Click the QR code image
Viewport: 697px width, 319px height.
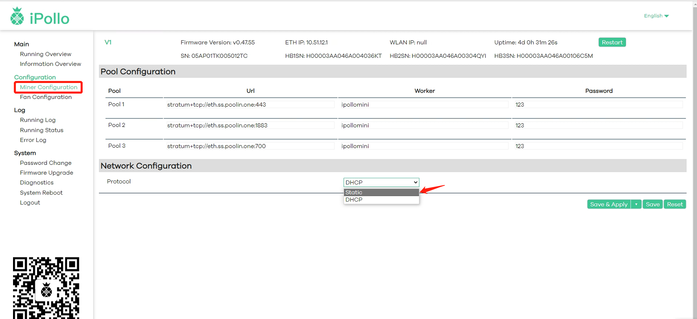(46, 288)
